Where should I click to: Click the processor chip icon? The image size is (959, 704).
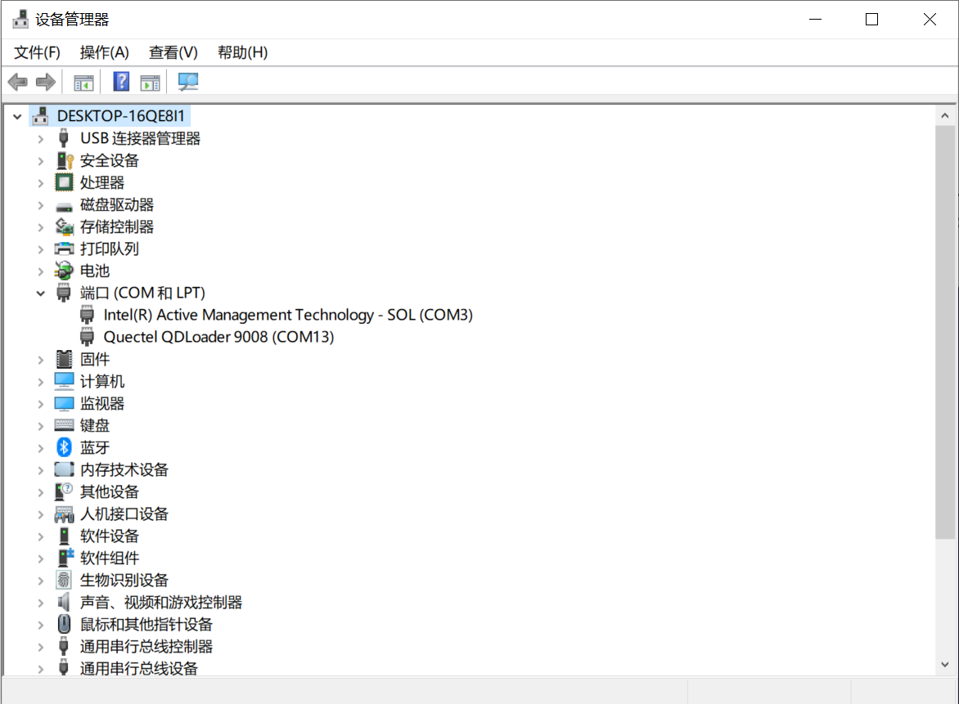point(64,182)
